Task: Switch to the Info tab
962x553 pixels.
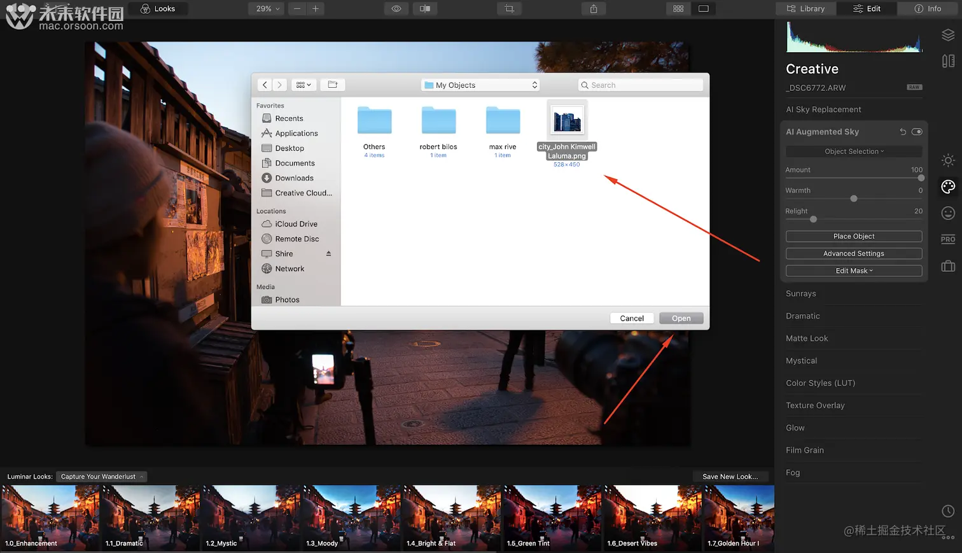Action: point(928,9)
